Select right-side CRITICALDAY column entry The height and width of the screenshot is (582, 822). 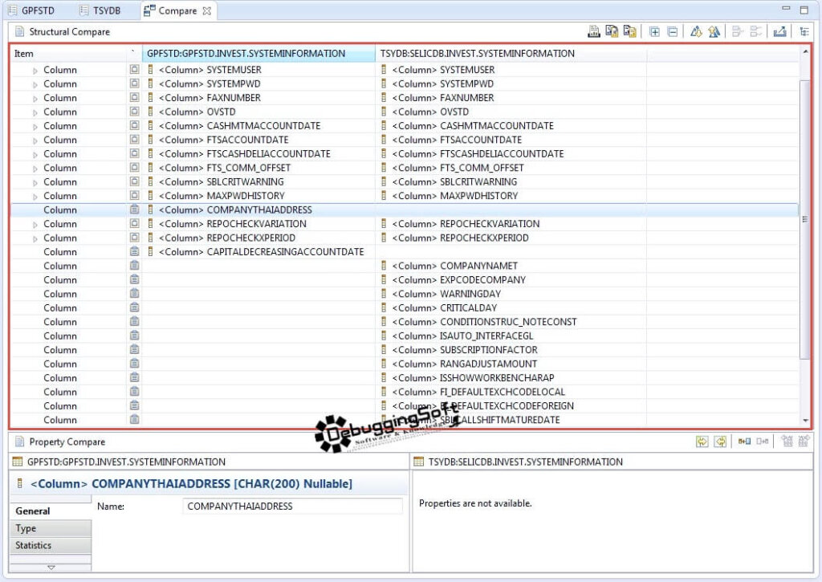tap(439, 307)
